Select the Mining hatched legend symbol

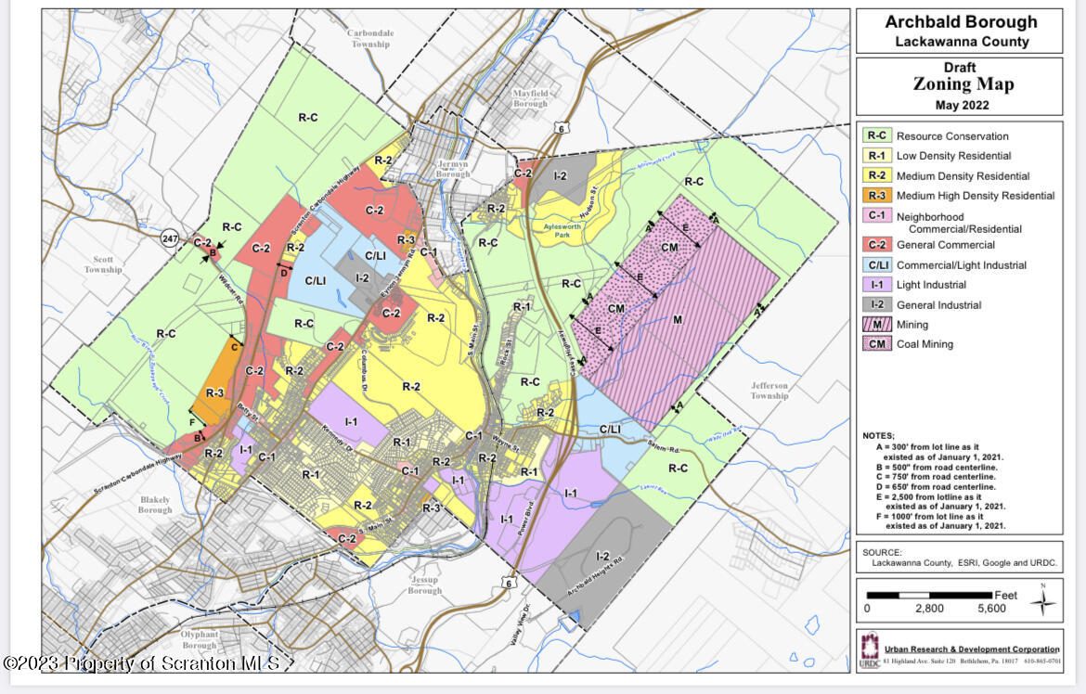tap(876, 325)
